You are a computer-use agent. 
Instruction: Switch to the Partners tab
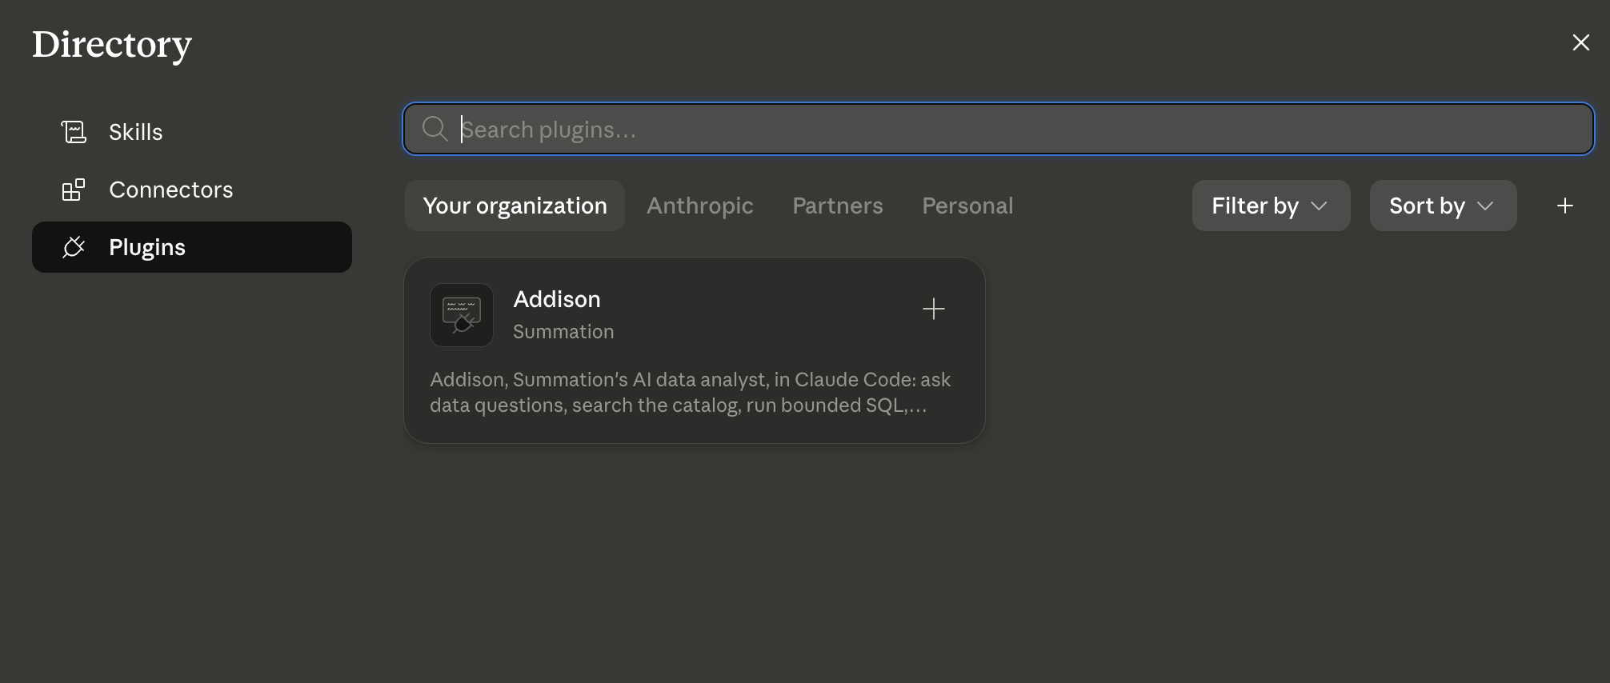pos(838,206)
